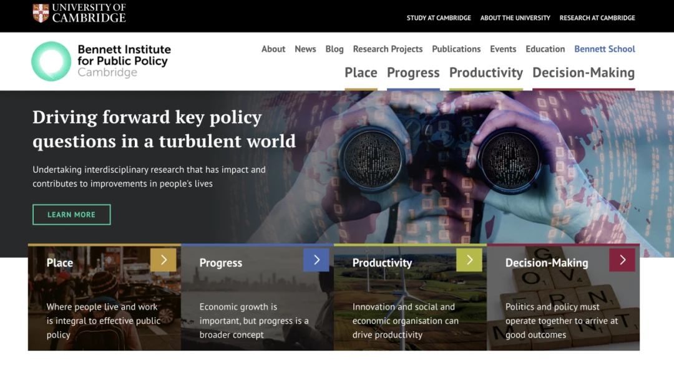Follow the Study at Cambridge link
The width and height of the screenshot is (674, 365).
439,18
